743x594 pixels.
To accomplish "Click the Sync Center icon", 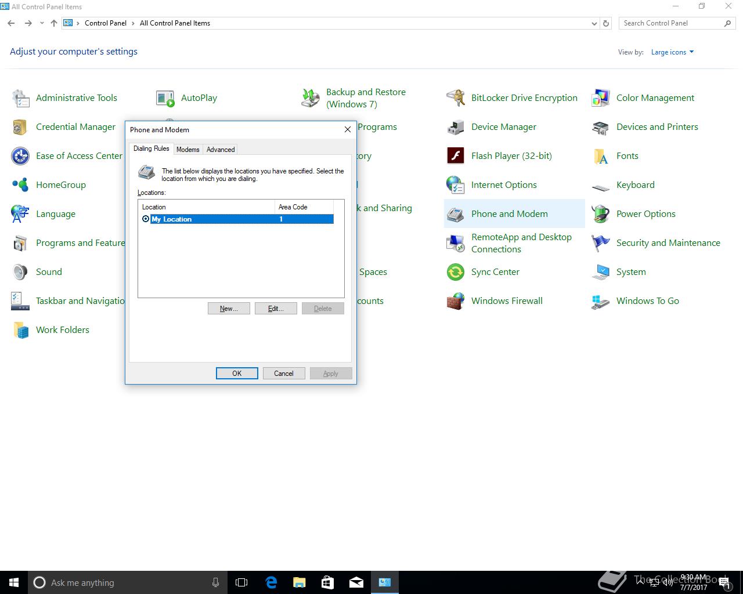I will point(456,272).
